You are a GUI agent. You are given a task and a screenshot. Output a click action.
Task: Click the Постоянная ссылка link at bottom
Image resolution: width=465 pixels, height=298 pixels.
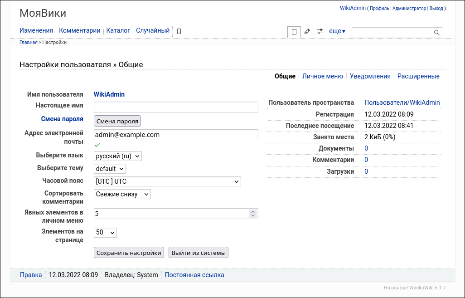coord(194,274)
